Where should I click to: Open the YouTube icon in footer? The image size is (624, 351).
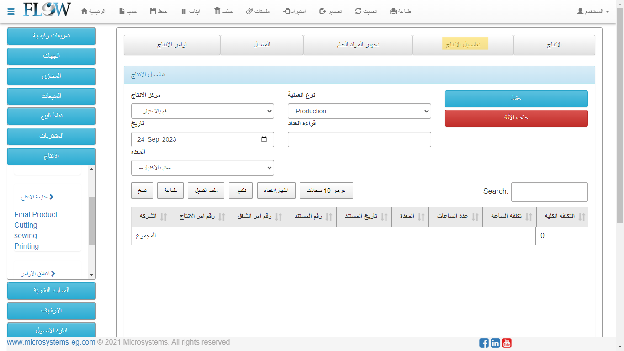click(507, 343)
